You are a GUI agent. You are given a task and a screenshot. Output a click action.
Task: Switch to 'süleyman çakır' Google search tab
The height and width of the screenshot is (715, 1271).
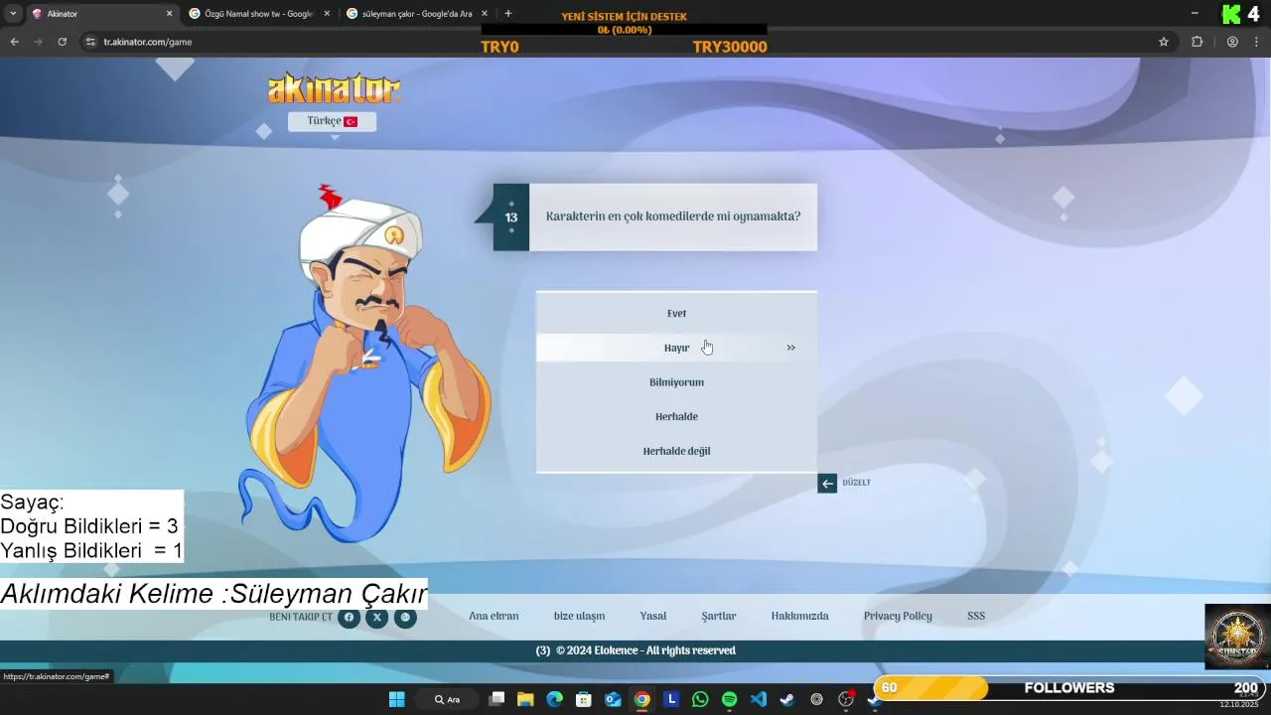416,14
